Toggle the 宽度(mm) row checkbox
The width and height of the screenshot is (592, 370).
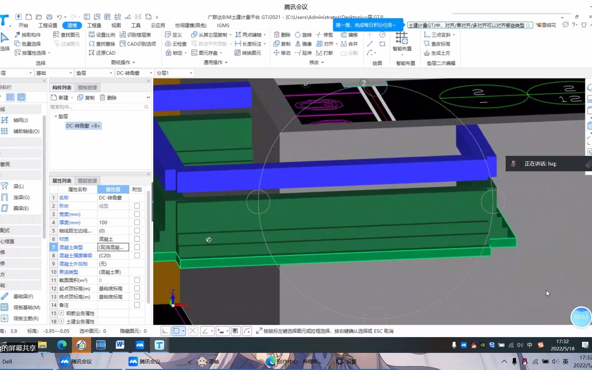(137, 214)
